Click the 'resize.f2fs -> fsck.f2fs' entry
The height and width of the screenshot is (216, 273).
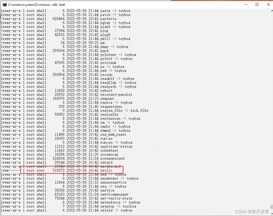[124, 110]
